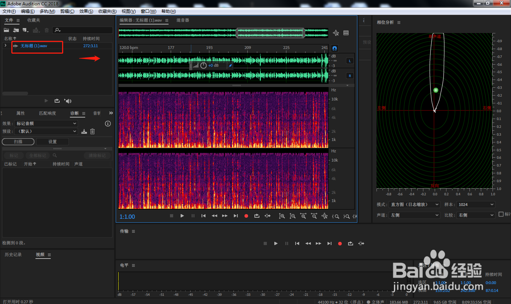Click the play icon below the file list

46,101
